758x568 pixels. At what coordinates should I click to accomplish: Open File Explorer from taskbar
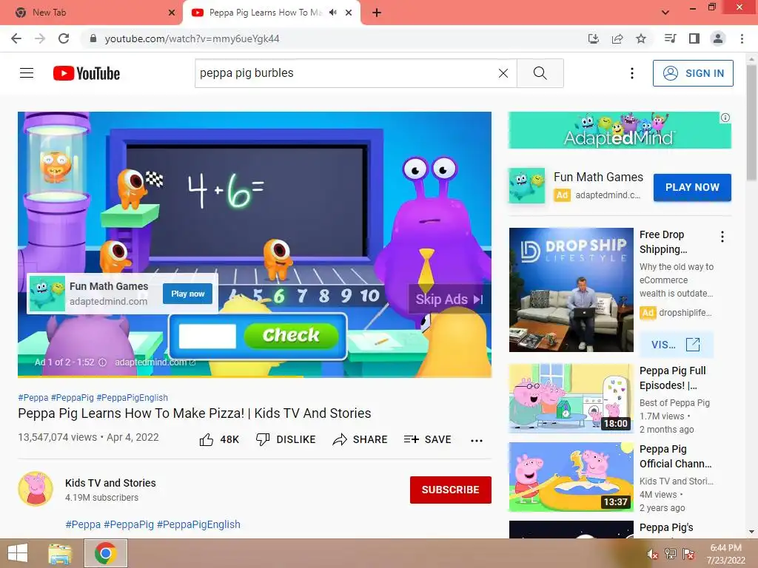60,553
